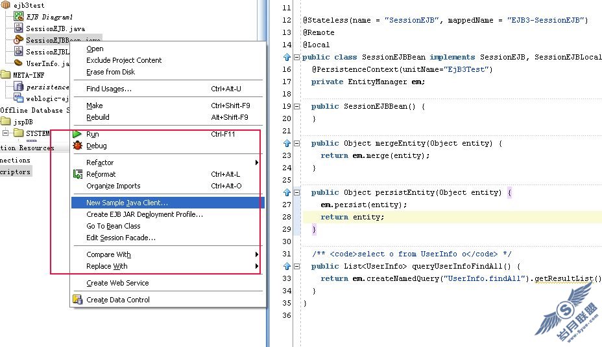Click the 'return em.merge(entity);' line
This screenshot has height=347, width=602.
pos(375,155)
